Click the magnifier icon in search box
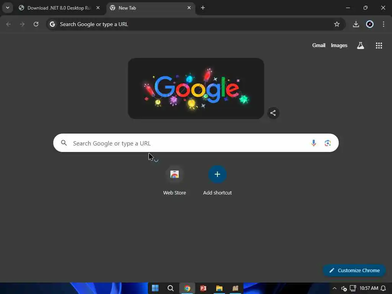 [64, 143]
